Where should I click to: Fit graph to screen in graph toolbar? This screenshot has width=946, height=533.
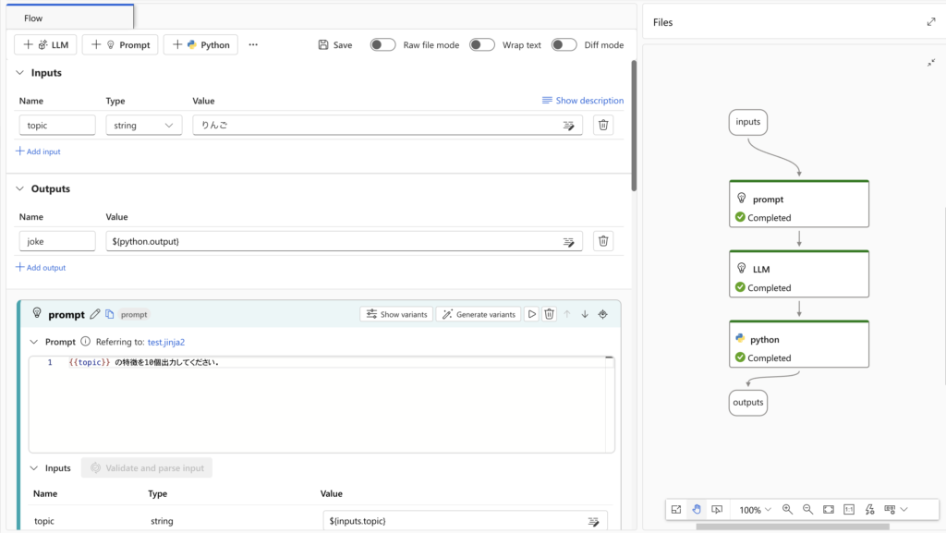tap(828, 510)
